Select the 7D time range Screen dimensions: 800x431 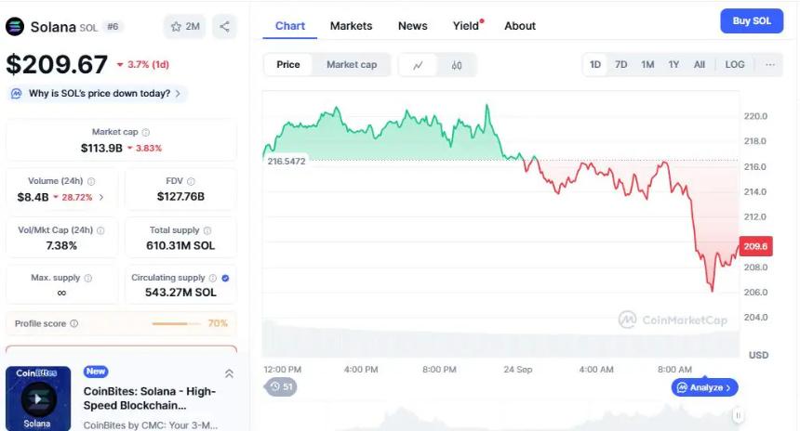(621, 65)
